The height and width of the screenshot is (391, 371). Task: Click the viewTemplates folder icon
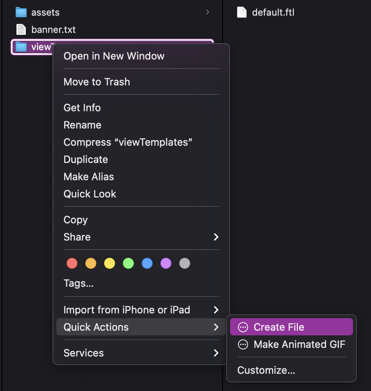click(x=21, y=47)
